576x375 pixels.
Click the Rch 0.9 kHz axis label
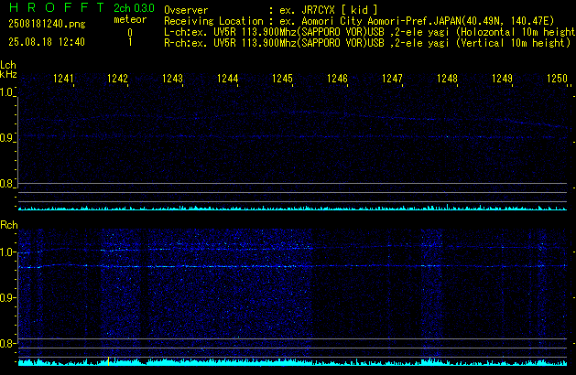tap(6, 297)
